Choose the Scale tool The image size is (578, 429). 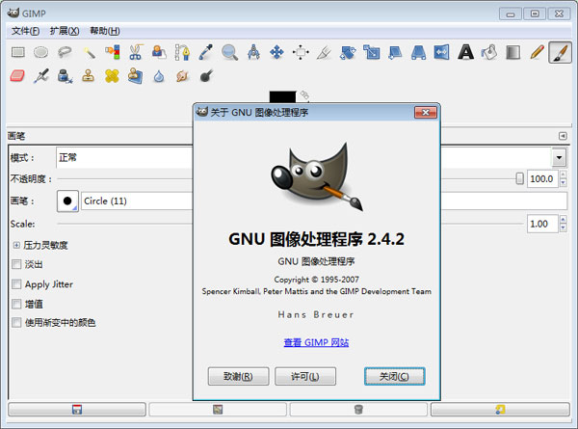point(371,52)
